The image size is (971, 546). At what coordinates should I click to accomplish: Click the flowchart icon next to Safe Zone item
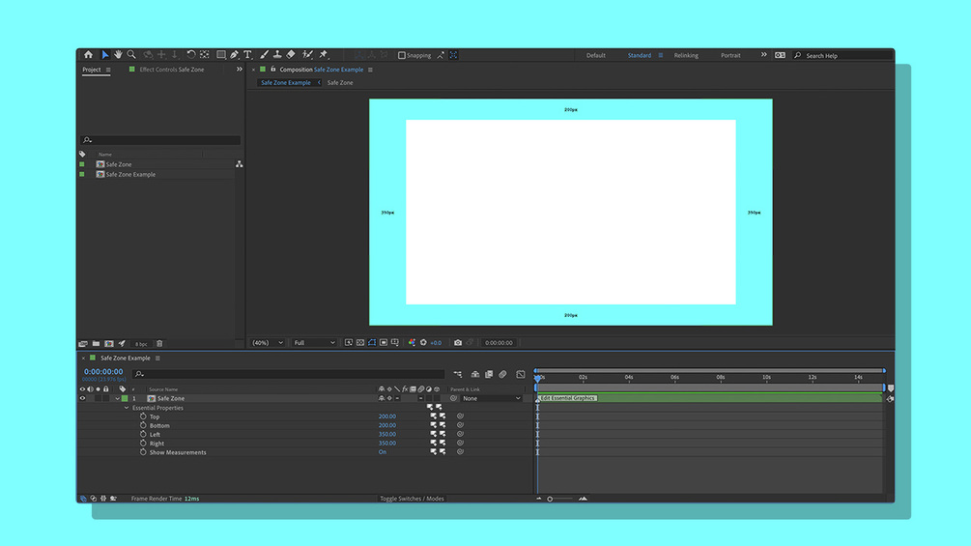pos(239,164)
